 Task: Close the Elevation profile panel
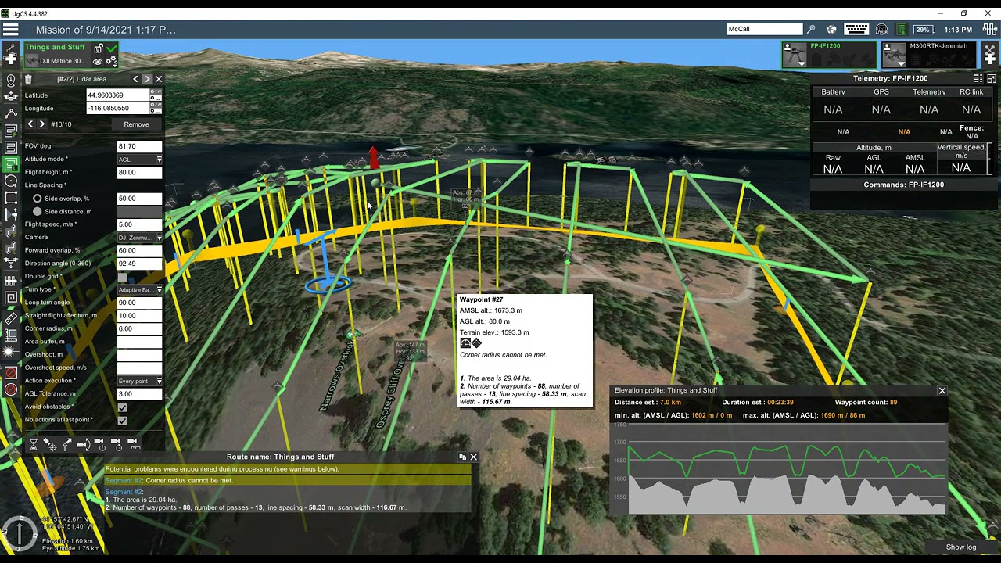click(942, 391)
